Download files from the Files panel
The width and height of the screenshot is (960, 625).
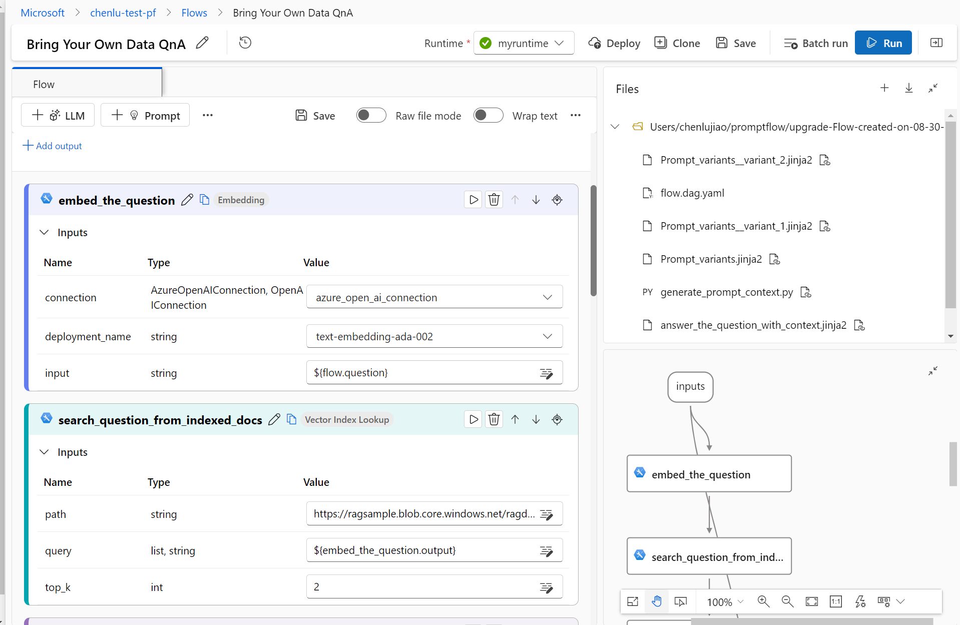(x=908, y=89)
